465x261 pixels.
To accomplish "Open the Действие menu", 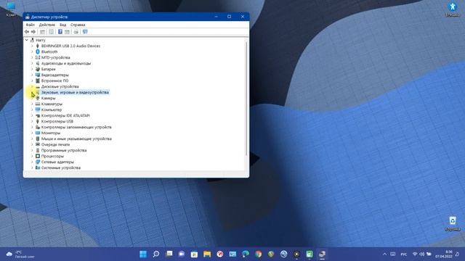I will pyautogui.click(x=46, y=25).
